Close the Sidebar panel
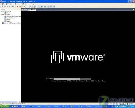135x108 pixels. pyautogui.click(x=20, y=9)
